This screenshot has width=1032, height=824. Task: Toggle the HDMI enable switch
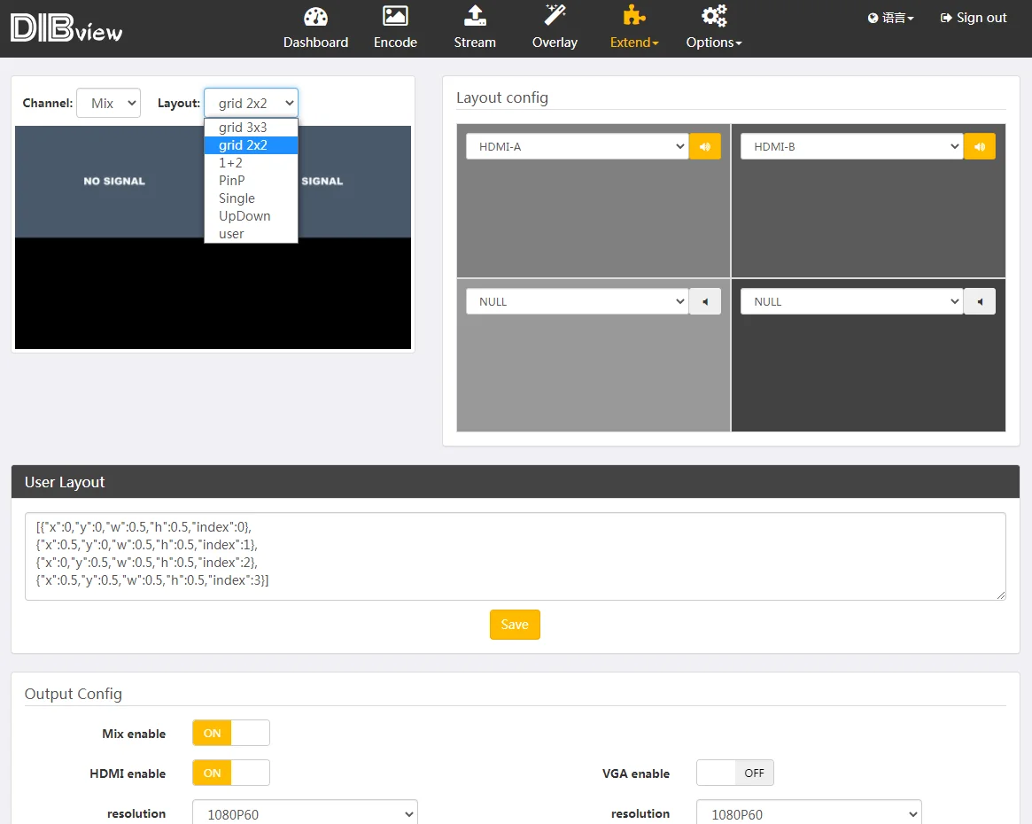231,773
